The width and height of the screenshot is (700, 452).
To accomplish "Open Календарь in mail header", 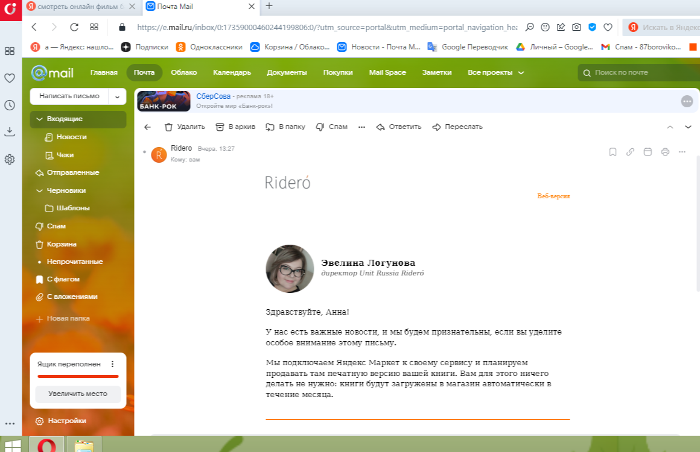I will 232,72.
